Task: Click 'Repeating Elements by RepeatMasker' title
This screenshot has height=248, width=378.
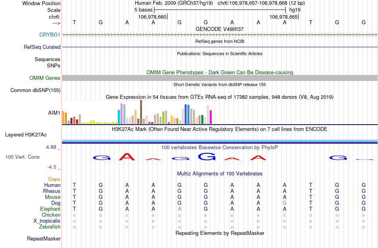Action: [220, 233]
